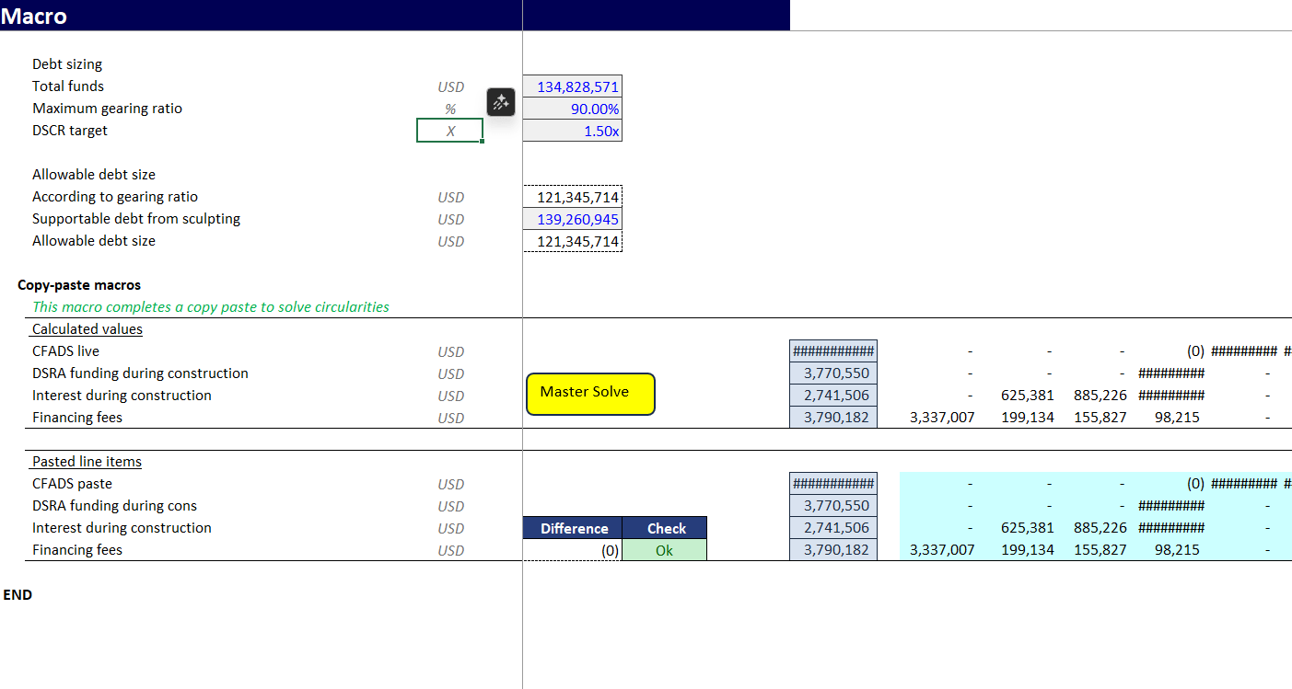Click the Check header cell
This screenshot has width=1292, height=689.
pos(665,528)
